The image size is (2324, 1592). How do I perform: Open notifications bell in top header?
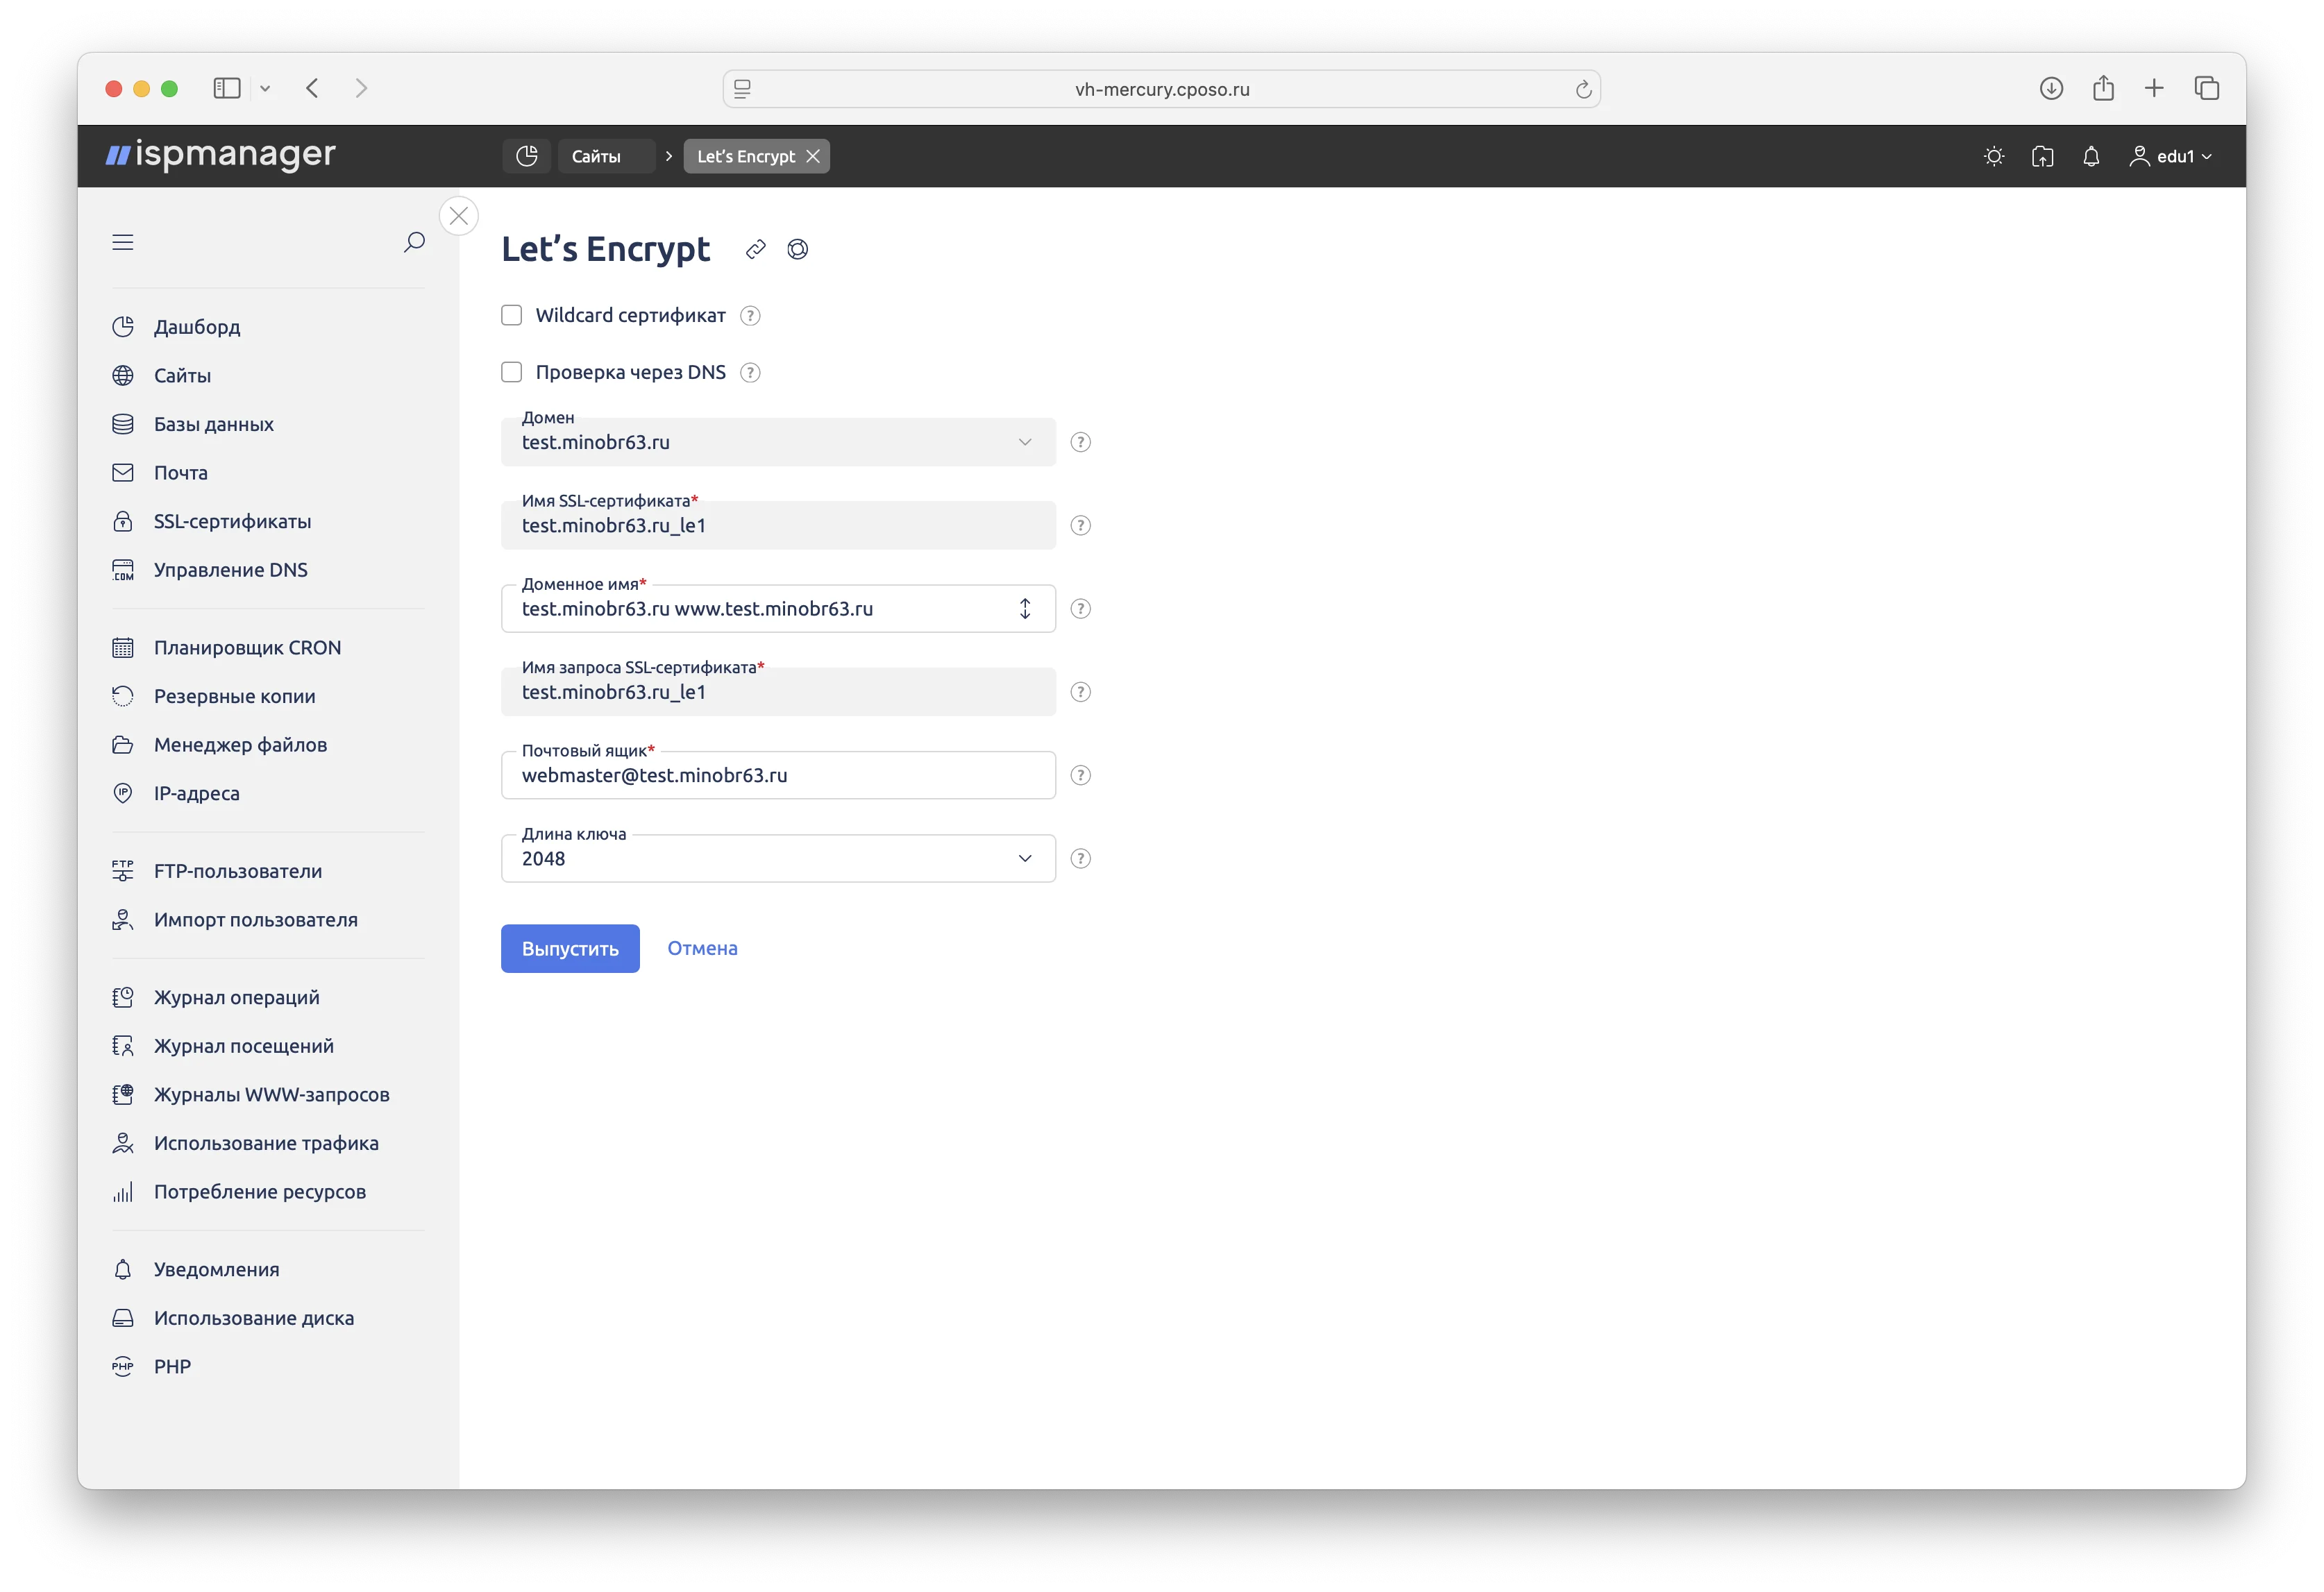(x=2091, y=156)
